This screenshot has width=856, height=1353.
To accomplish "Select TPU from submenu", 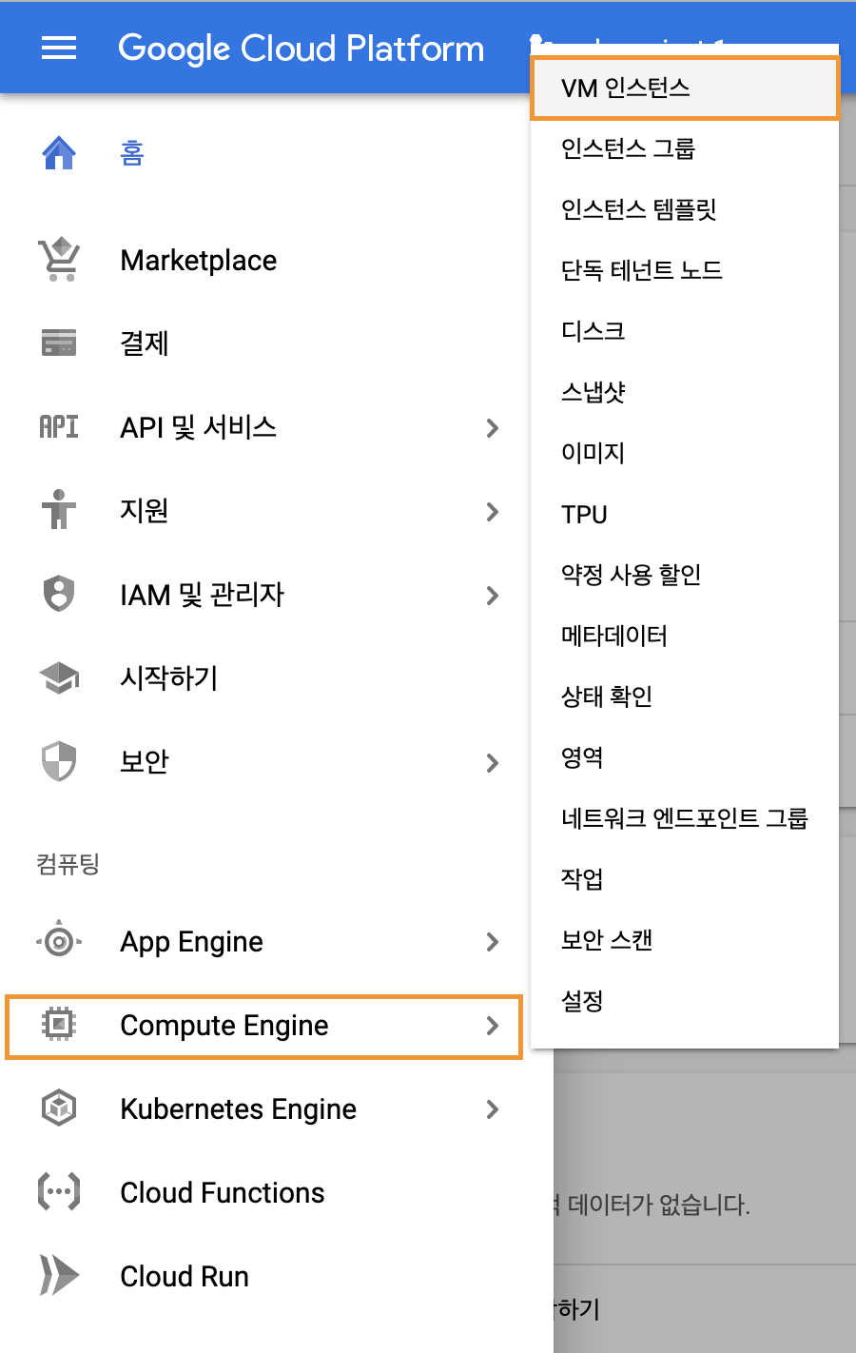I will pyautogui.click(x=685, y=514).
